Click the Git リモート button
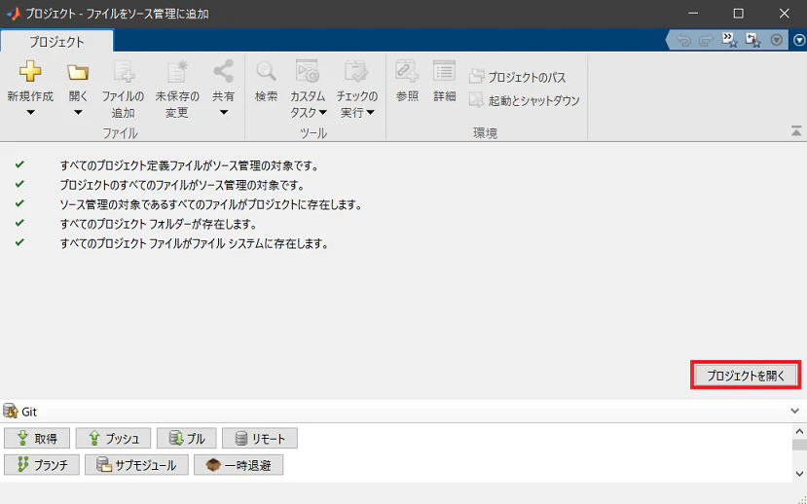This screenshot has height=504, width=807. [x=260, y=438]
